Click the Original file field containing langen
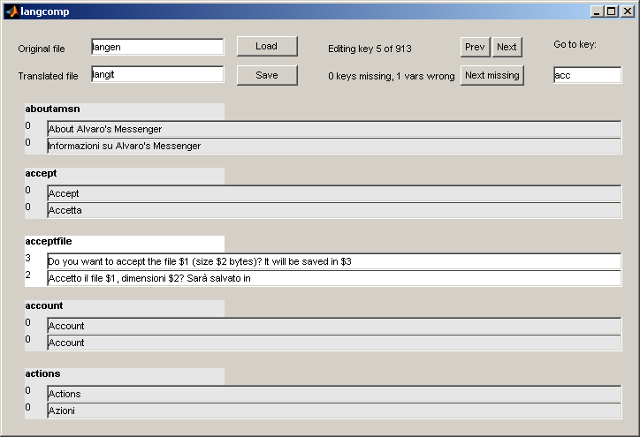This screenshot has height=437, width=640. click(157, 47)
